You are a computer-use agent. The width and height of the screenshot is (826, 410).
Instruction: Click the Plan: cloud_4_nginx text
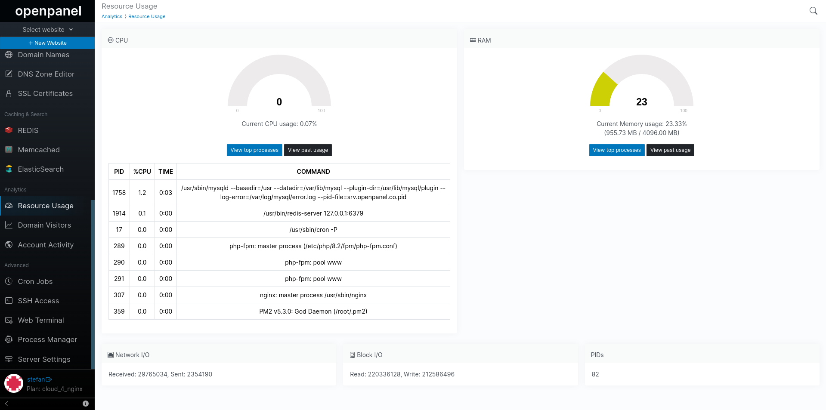point(55,389)
